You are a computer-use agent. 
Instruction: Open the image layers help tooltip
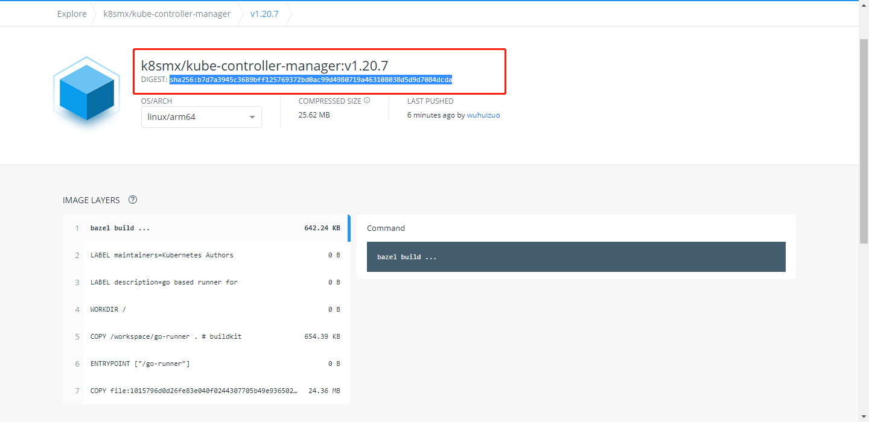(x=132, y=200)
